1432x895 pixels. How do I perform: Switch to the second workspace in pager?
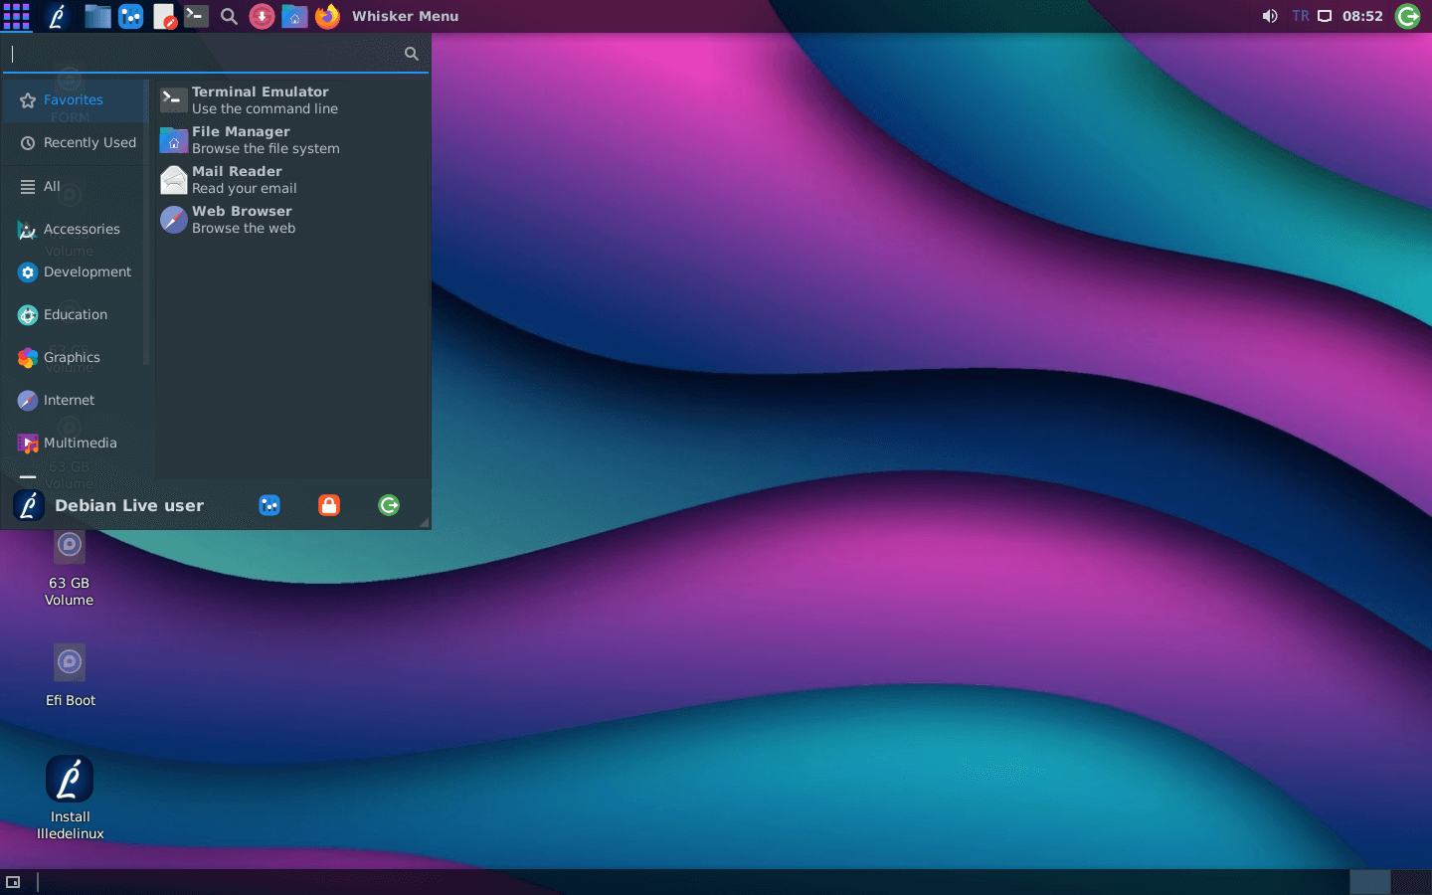pos(1411,882)
